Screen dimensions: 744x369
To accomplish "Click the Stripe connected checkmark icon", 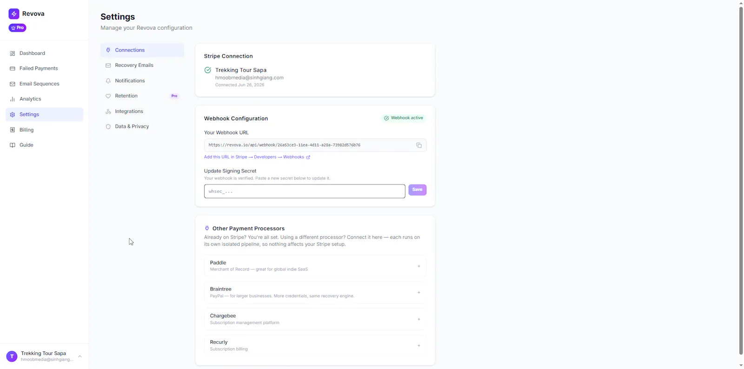I will [x=208, y=70].
